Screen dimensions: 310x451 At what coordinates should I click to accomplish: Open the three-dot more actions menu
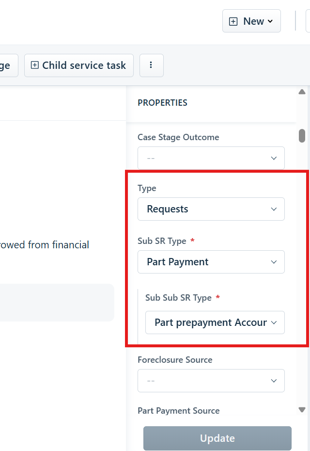click(x=151, y=65)
